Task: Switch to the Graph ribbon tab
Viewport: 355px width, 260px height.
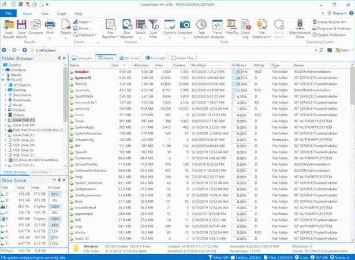Action: click(x=62, y=14)
